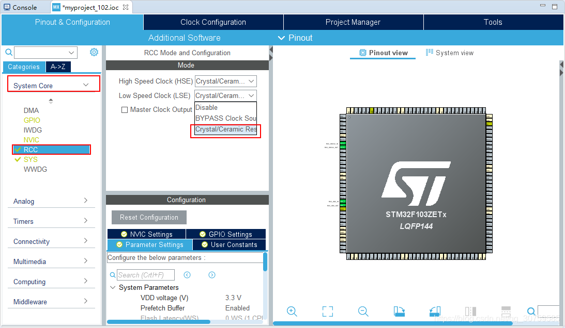
Task: Switch to Pinout view
Action: [x=383, y=53]
